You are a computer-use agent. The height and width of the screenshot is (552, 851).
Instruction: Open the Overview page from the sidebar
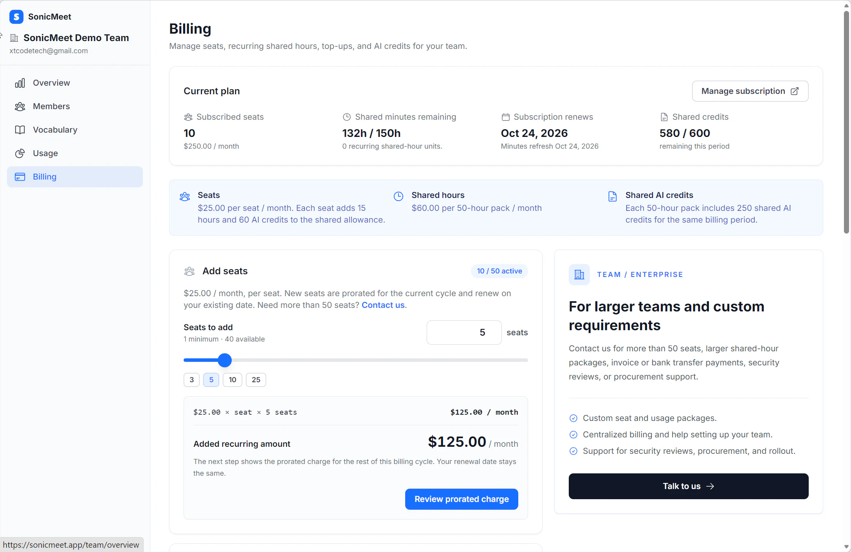(x=75, y=83)
